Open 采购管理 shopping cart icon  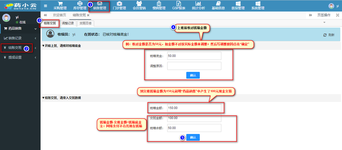(x=60, y=4)
